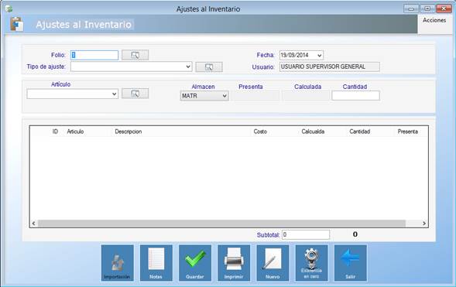456x287 pixels.
Task: Open the Acciones menu
Action: pos(434,20)
